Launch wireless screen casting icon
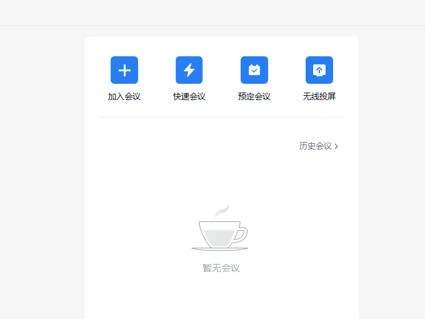The height and width of the screenshot is (319, 425). [319, 70]
